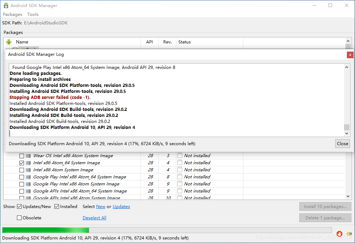
Task: Check the Intel x86 Atom System Image checkbox
Action: coord(22,170)
